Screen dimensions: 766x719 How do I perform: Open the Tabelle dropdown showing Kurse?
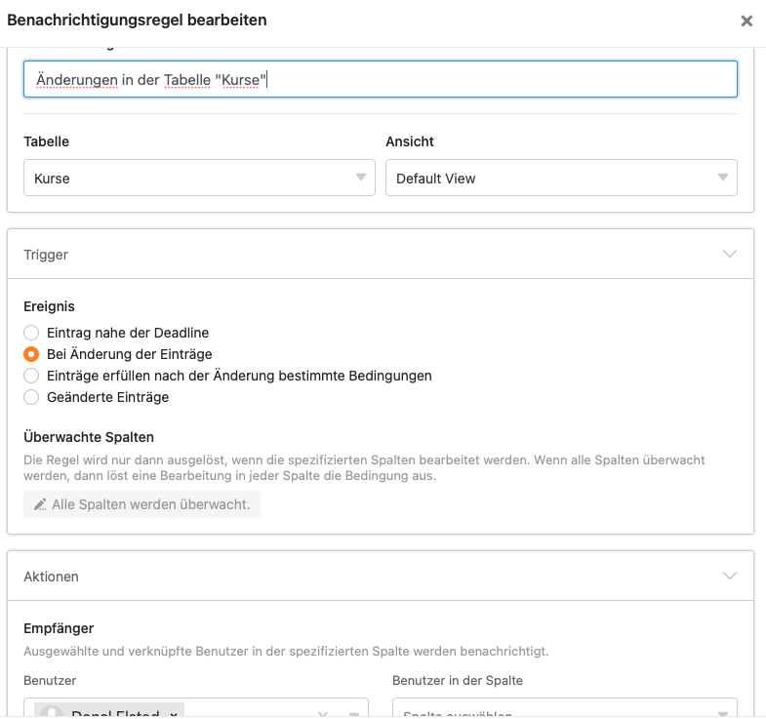199,179
